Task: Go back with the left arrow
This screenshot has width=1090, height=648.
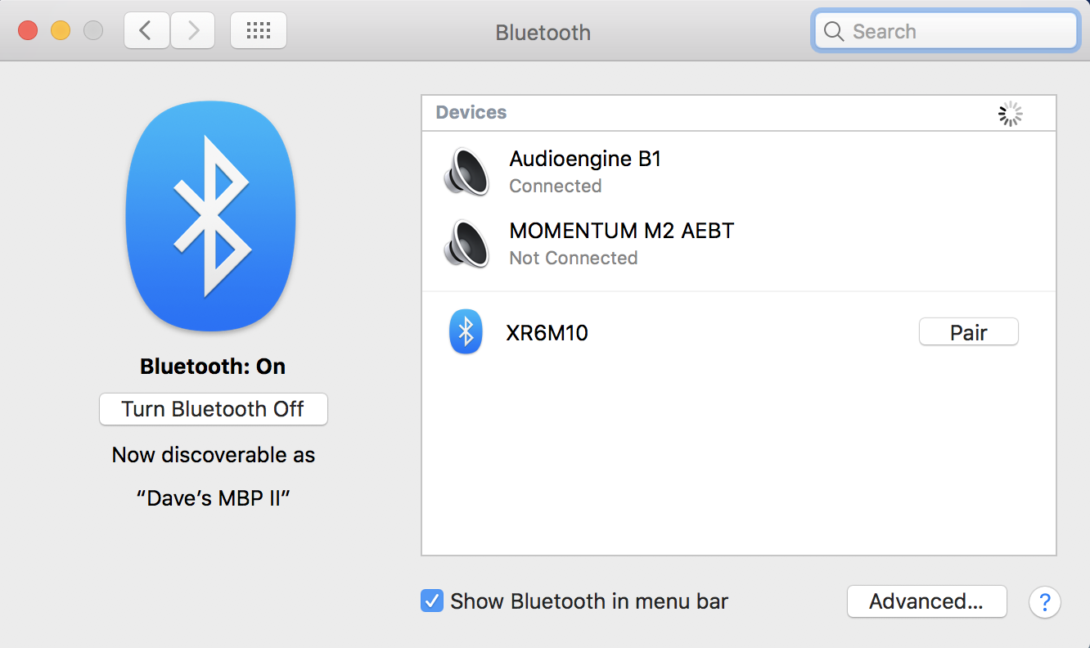Action: pos(146,31)
